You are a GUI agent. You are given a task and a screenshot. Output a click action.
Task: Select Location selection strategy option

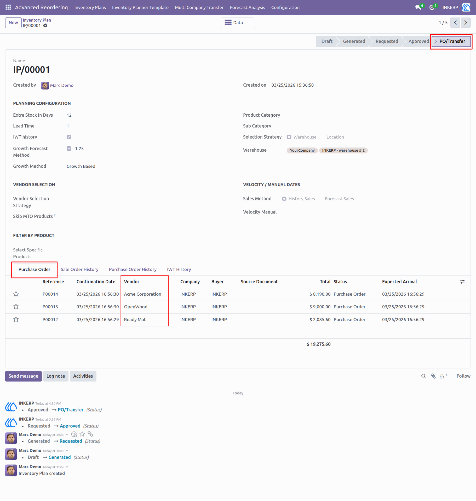tap(335, 137)
